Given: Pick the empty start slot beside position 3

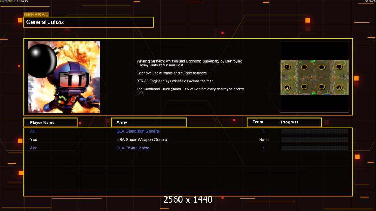Looking at the screenshot, I should [x=304, y=87].
